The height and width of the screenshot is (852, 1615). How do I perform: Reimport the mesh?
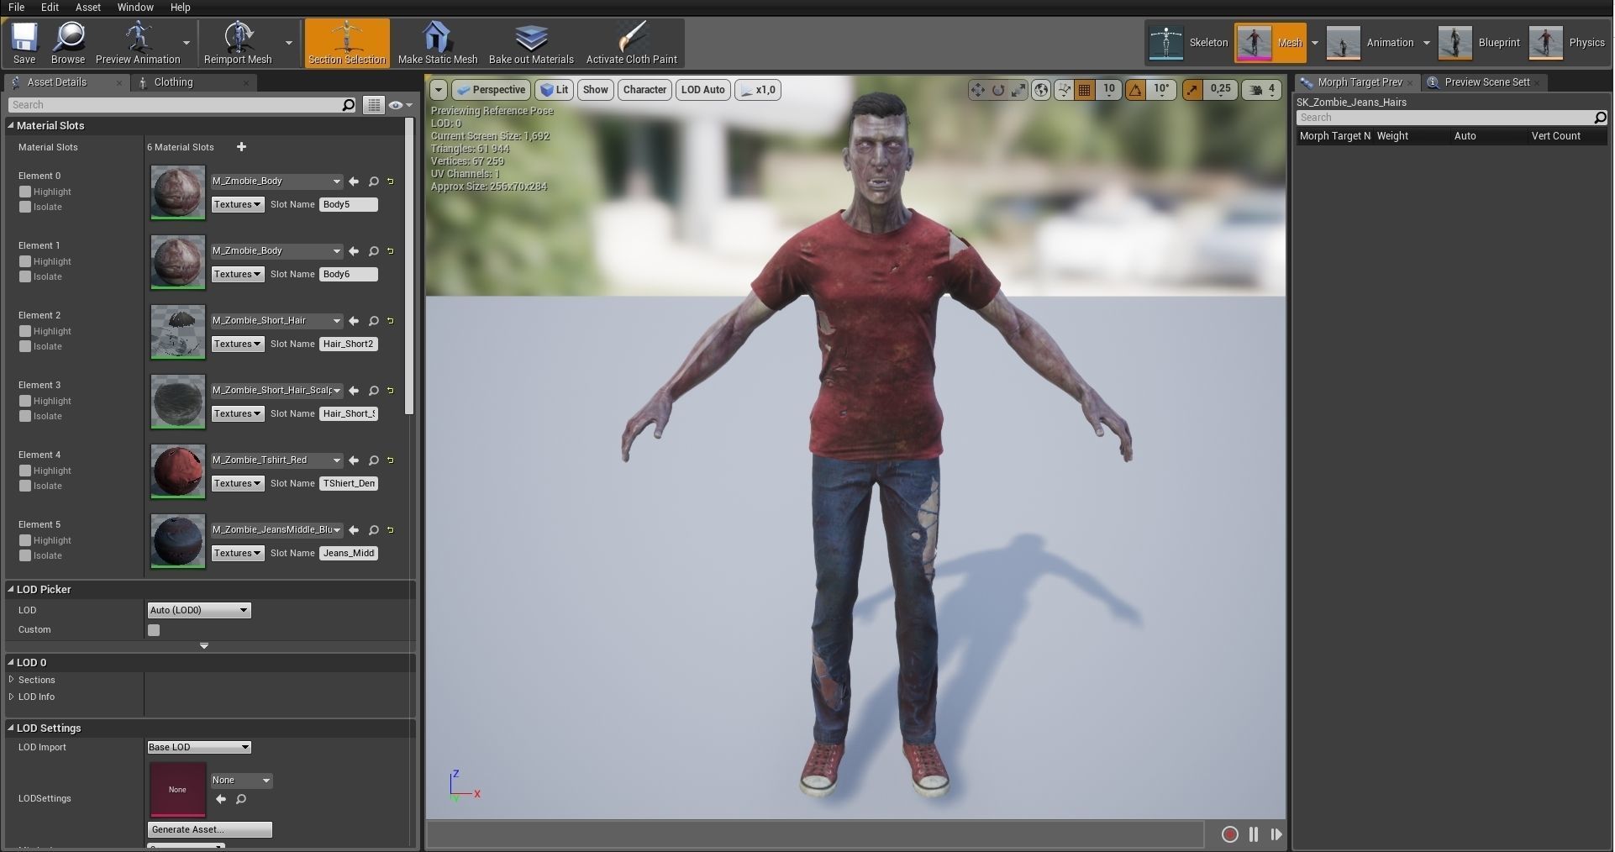(x=239, y=42)
